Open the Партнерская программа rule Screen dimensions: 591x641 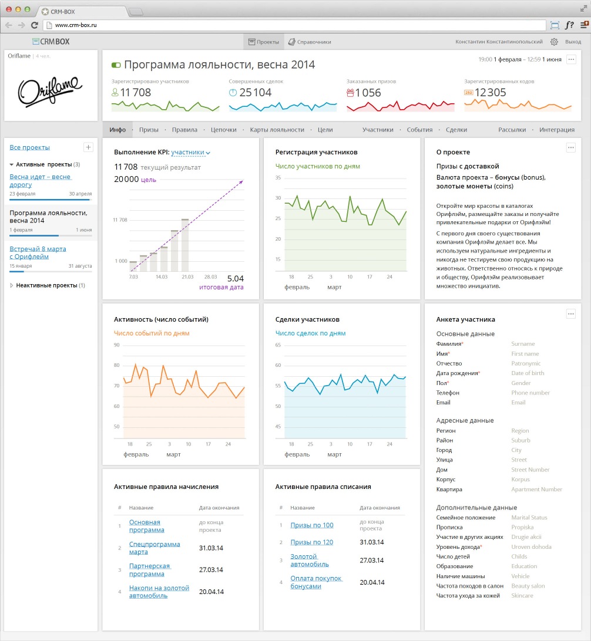pos(150,570)
